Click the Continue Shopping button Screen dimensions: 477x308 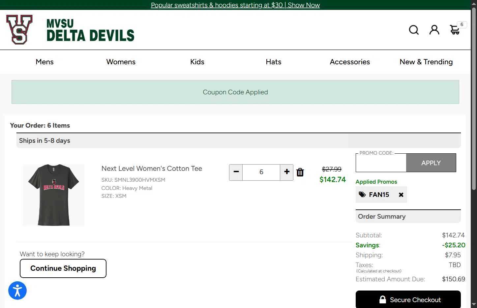63,268
